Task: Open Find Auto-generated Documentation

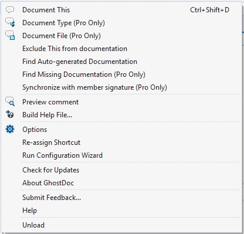Action: tap(121, 62)
